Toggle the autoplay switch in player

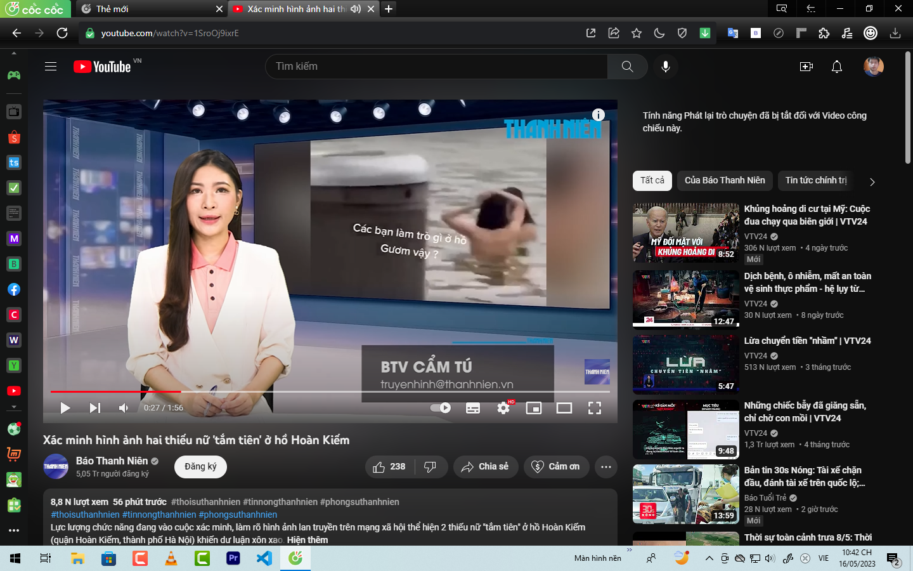click(x=441, y=408)
